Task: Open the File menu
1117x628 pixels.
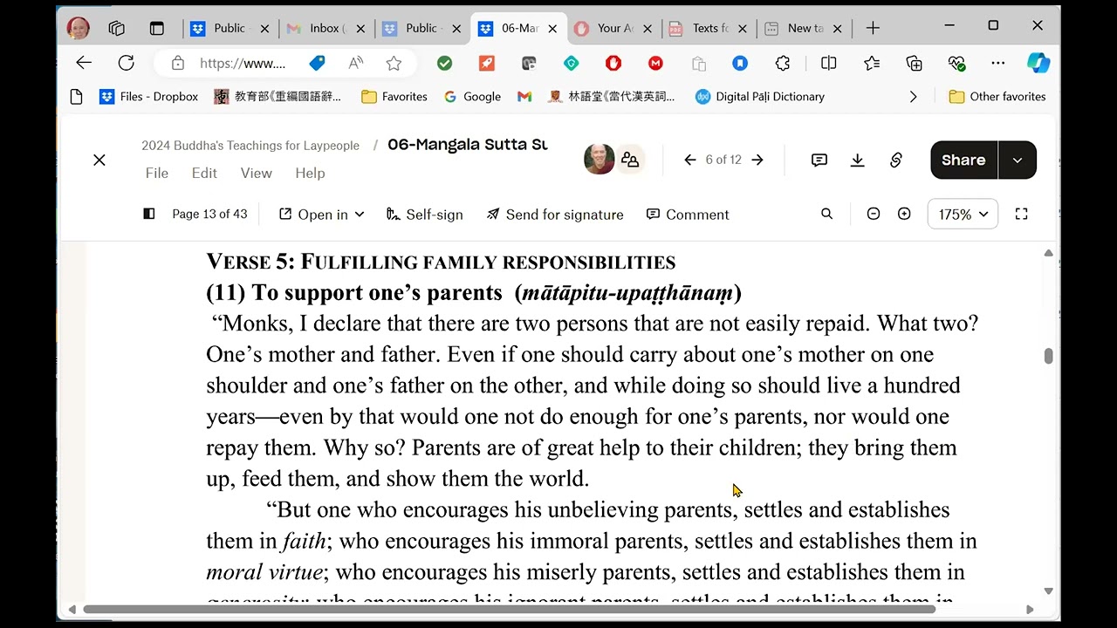Action: coord(157,173)
